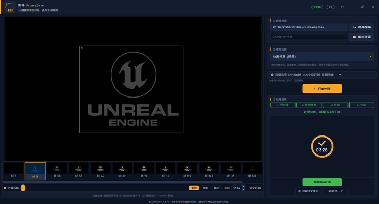Select the frame 148 thumbnail
Screen dimensions: 379x204
click(209, 171)
